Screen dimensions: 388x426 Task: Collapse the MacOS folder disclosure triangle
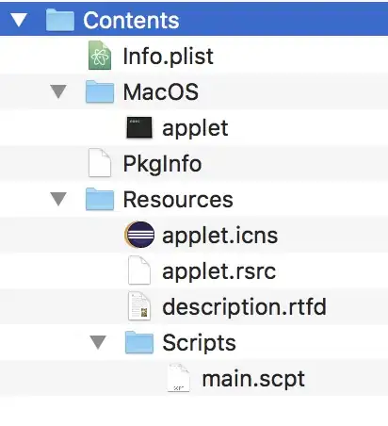(58, 91)
